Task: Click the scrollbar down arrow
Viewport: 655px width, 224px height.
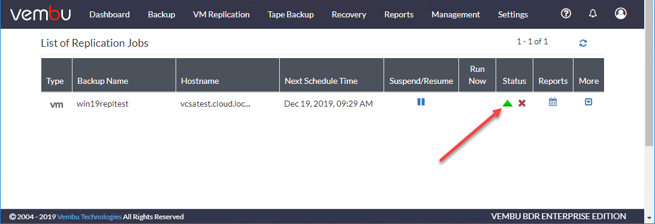Action: click(x=649, y=217)
